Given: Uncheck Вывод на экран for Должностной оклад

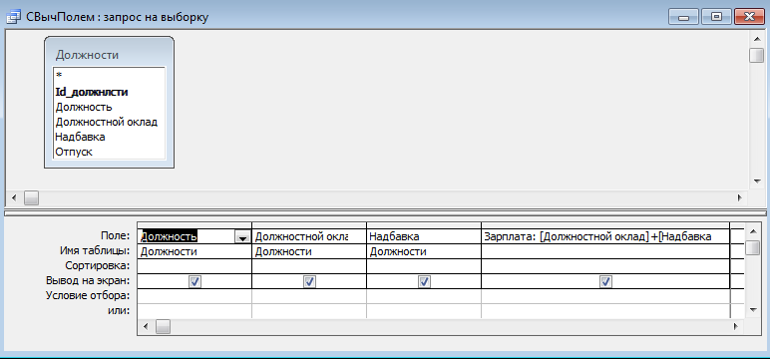Looking at the screenshot, I should click(x=309, y=281).
